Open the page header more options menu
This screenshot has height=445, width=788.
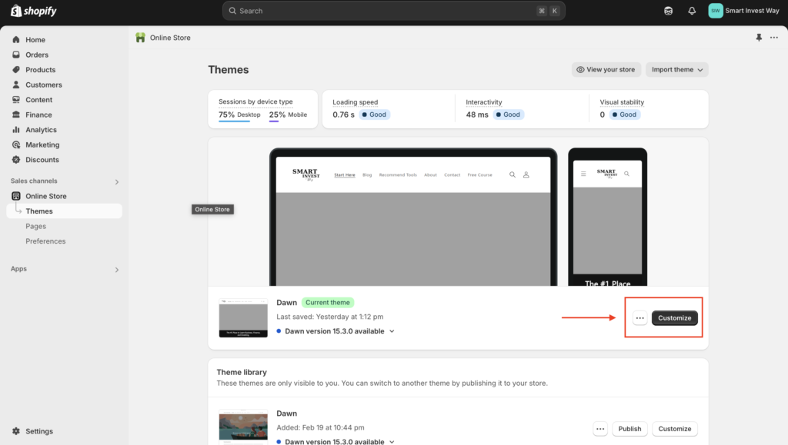(x=774, y=38)
